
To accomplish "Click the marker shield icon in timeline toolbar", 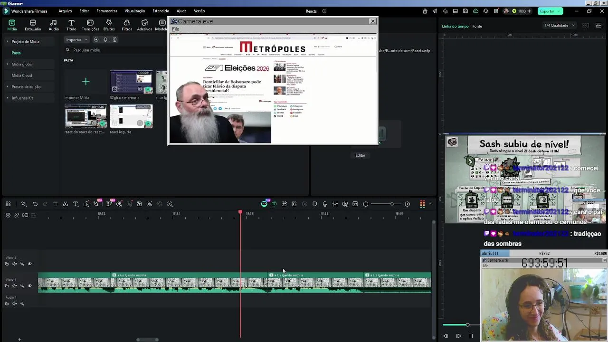I will pos(314,204).
